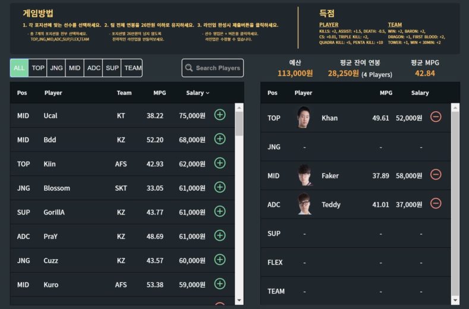Filter players by JNG position

point(56,68)
